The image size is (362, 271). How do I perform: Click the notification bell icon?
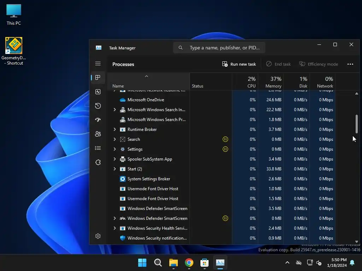pyautogui.click(x=352, y=263)
